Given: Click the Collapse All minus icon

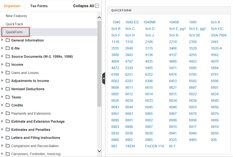Looking at the screenshot, I should tap(97, 6).
